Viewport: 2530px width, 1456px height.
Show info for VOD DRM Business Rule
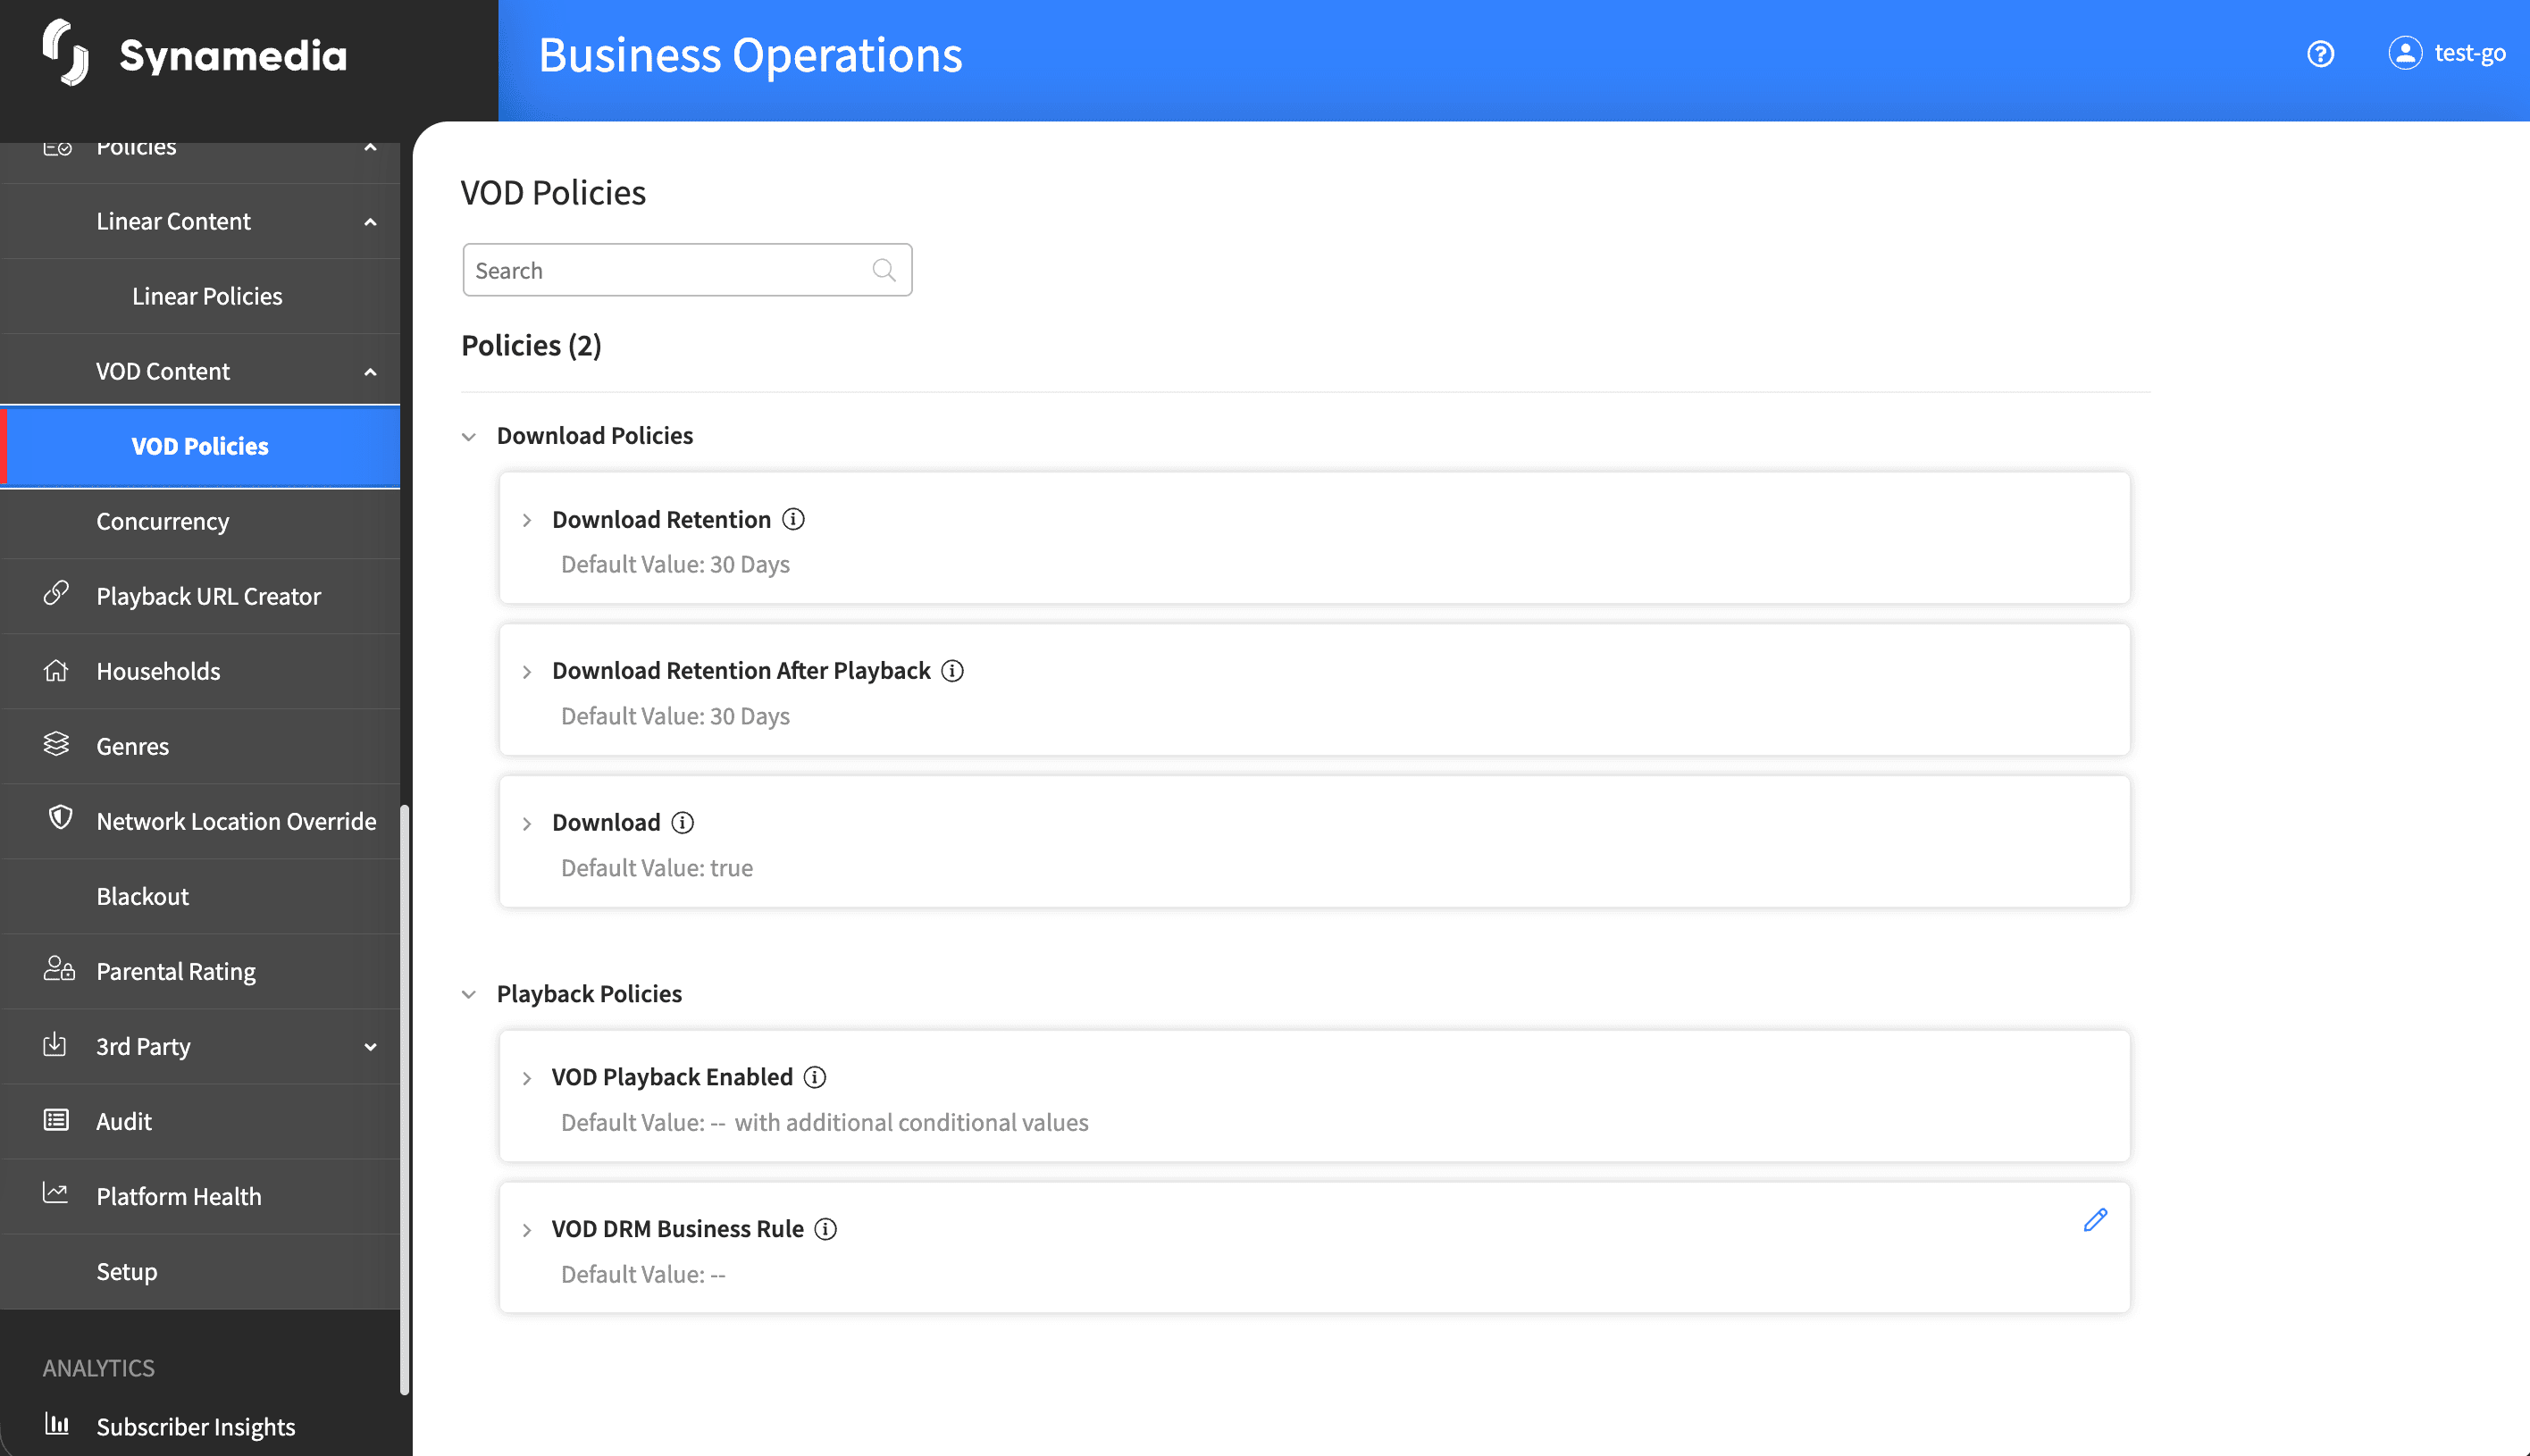(825, 1229)
